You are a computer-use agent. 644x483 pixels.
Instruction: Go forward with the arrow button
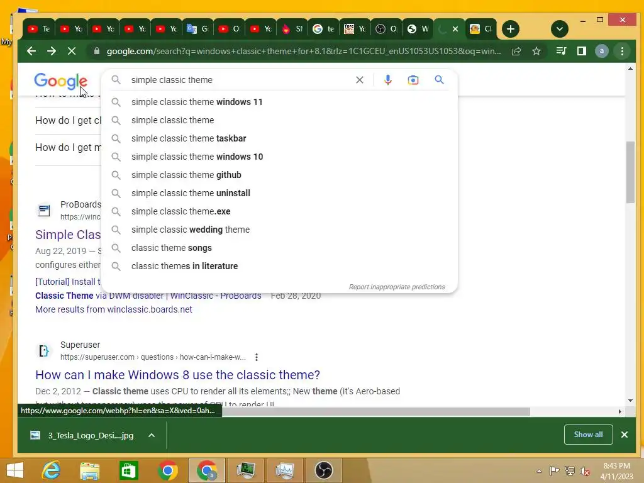(x=52, y=51)
